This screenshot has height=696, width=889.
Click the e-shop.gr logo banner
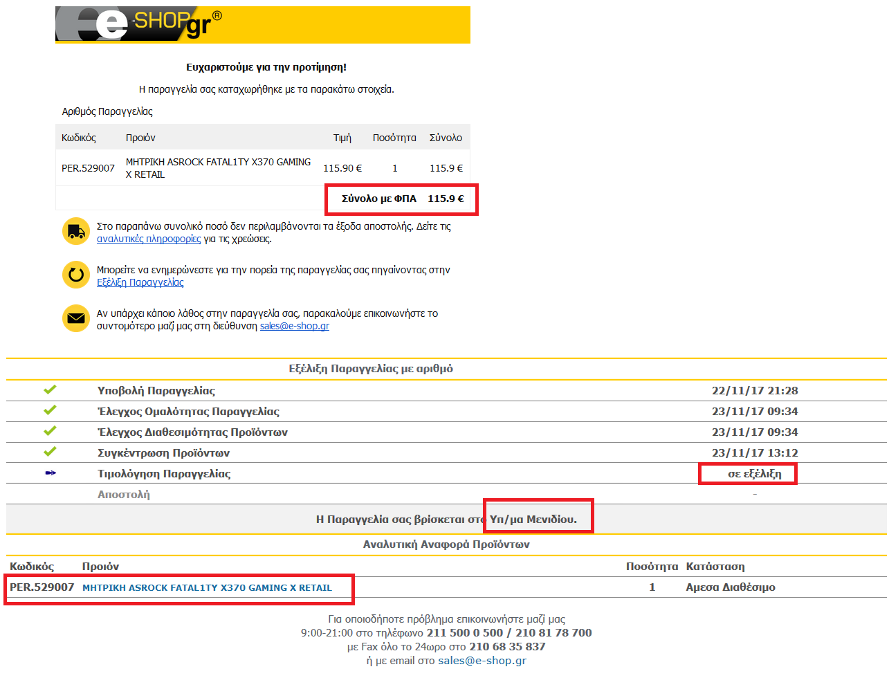262,25
